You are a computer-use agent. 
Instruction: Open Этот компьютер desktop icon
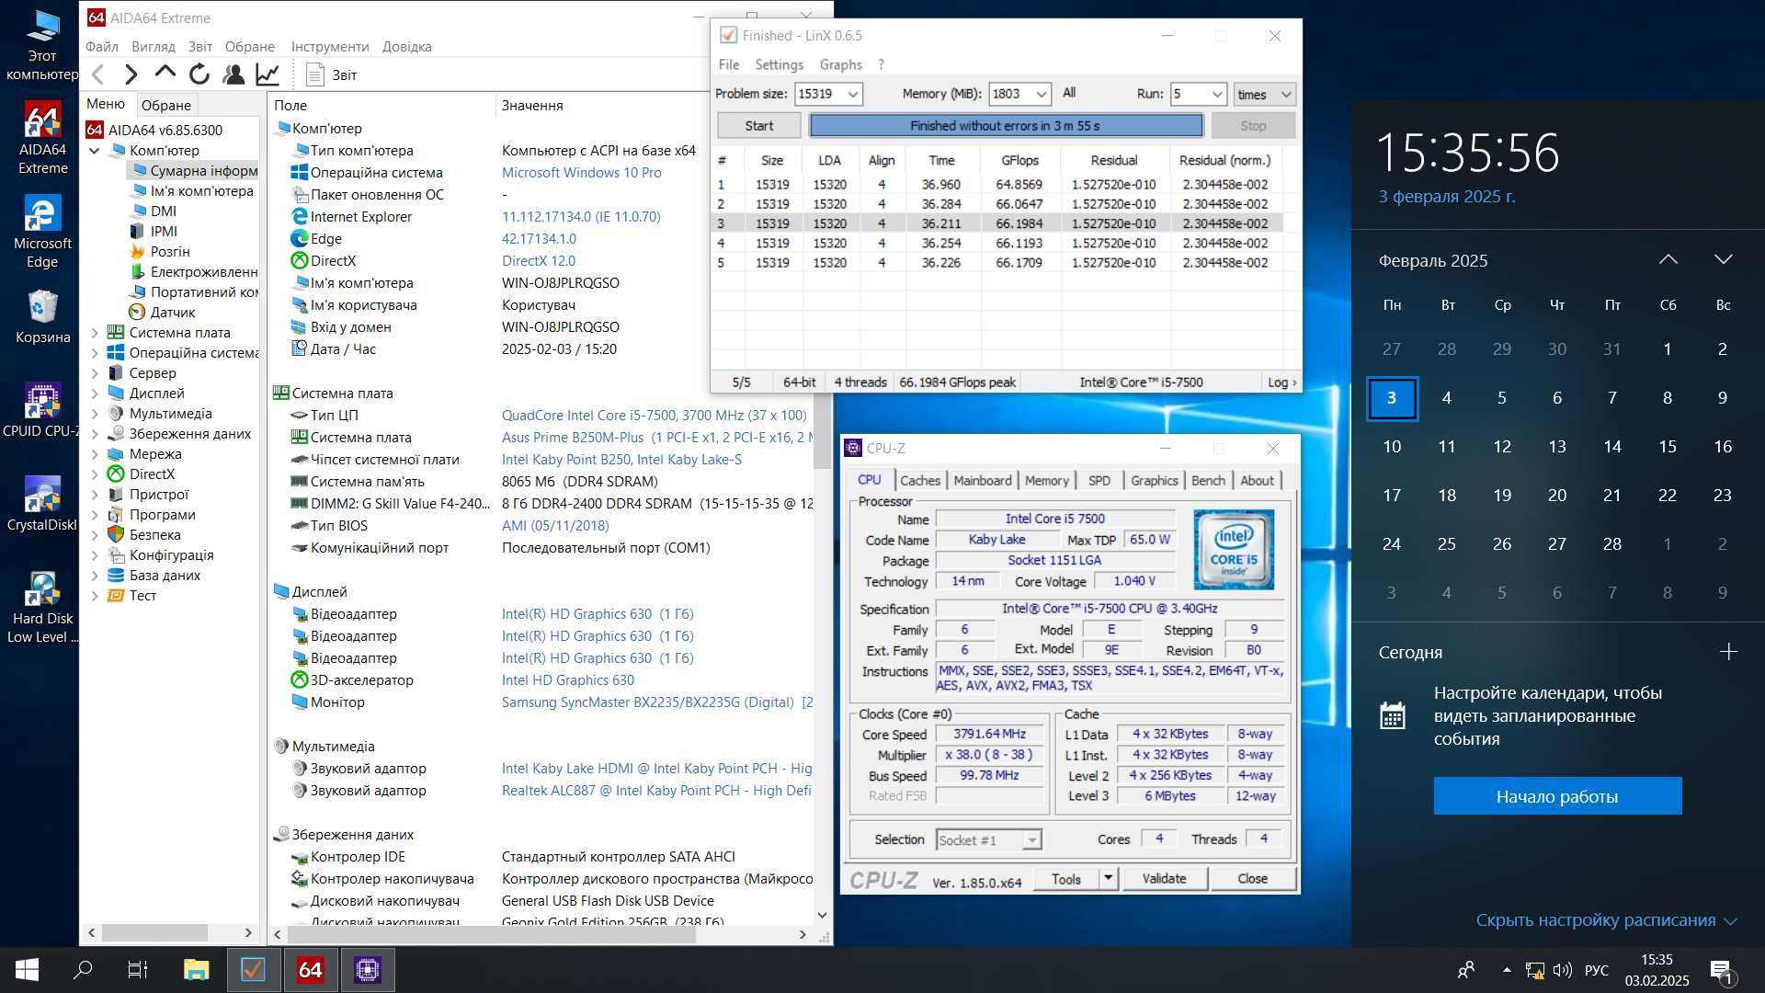[42, 46]
